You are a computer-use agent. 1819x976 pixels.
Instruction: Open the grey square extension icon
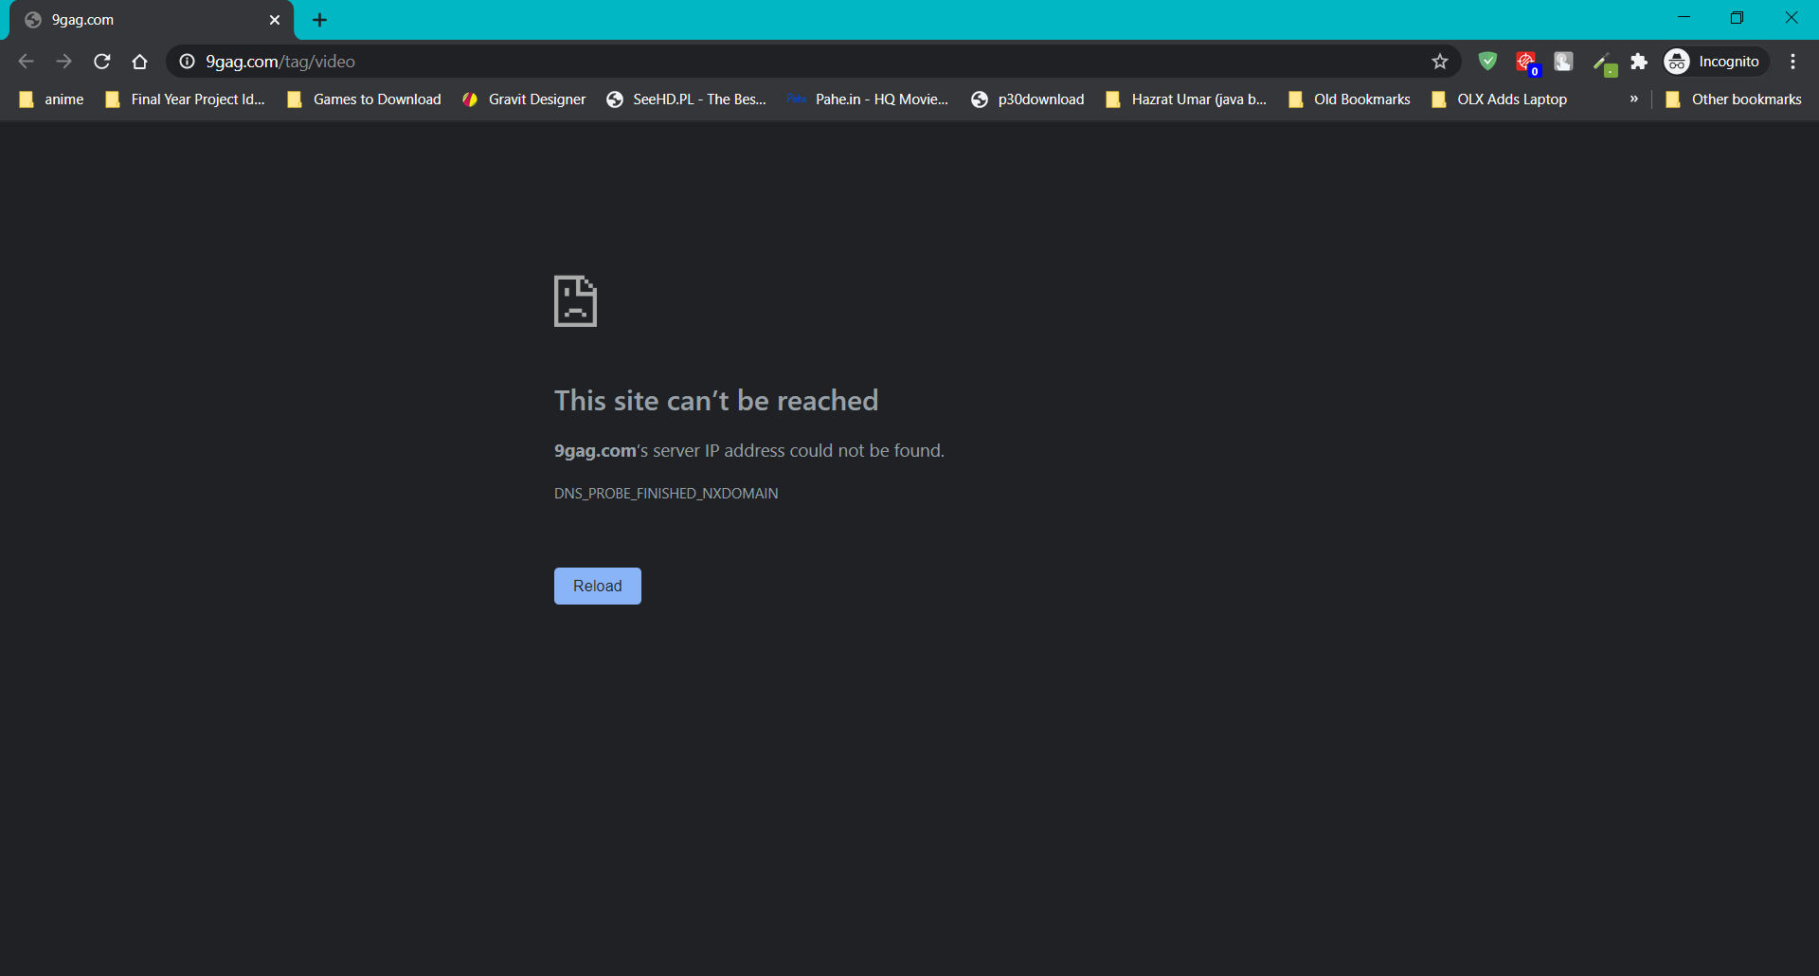tap(1563, 62)
